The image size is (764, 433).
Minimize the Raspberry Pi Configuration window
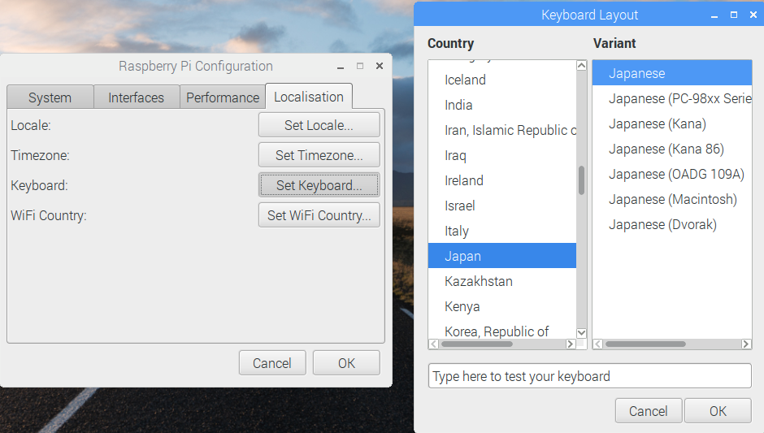click(341, 67)
